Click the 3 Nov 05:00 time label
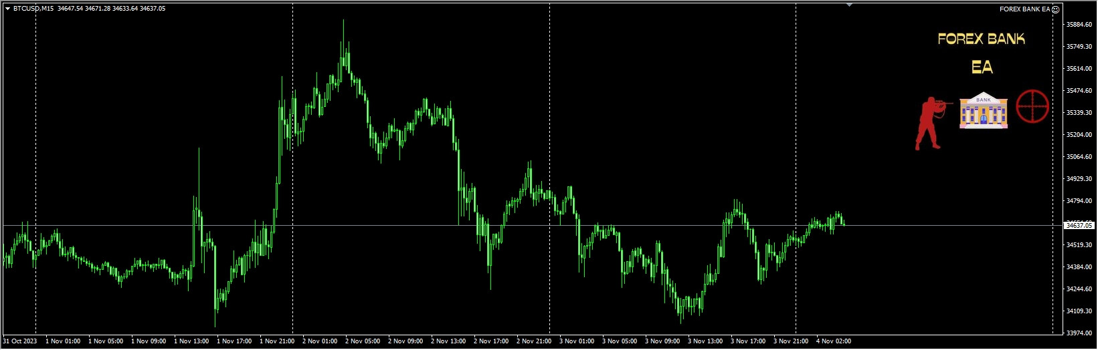The image size is (1098, 350). tap(620, 341)
